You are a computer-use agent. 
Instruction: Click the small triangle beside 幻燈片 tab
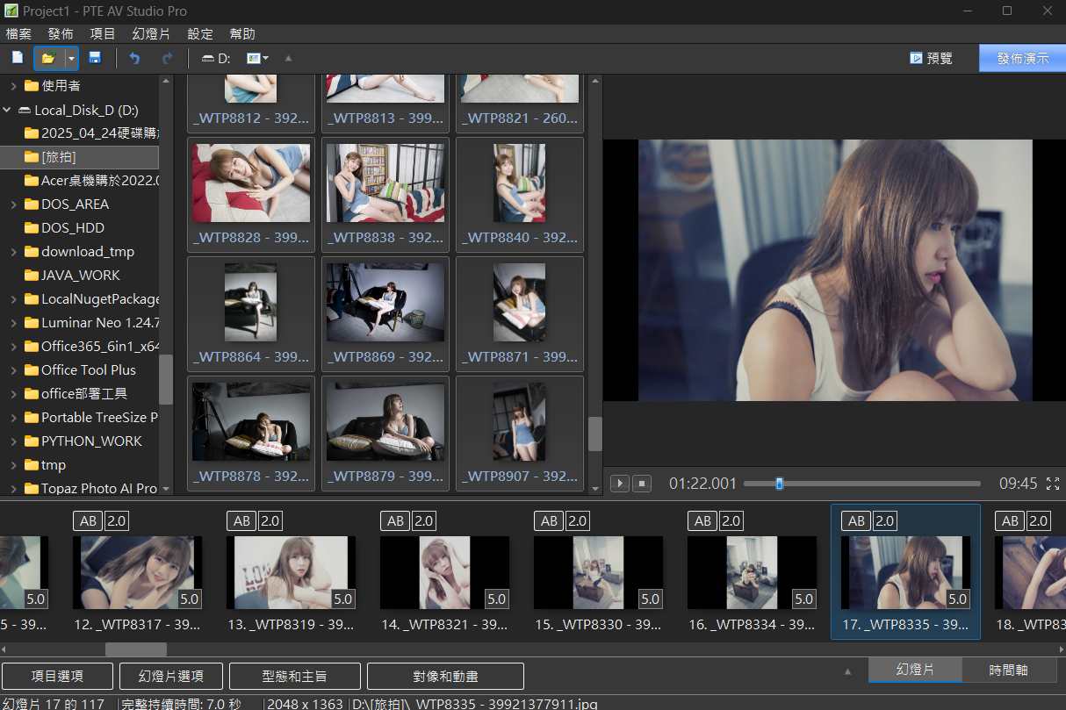click(847, 671)
